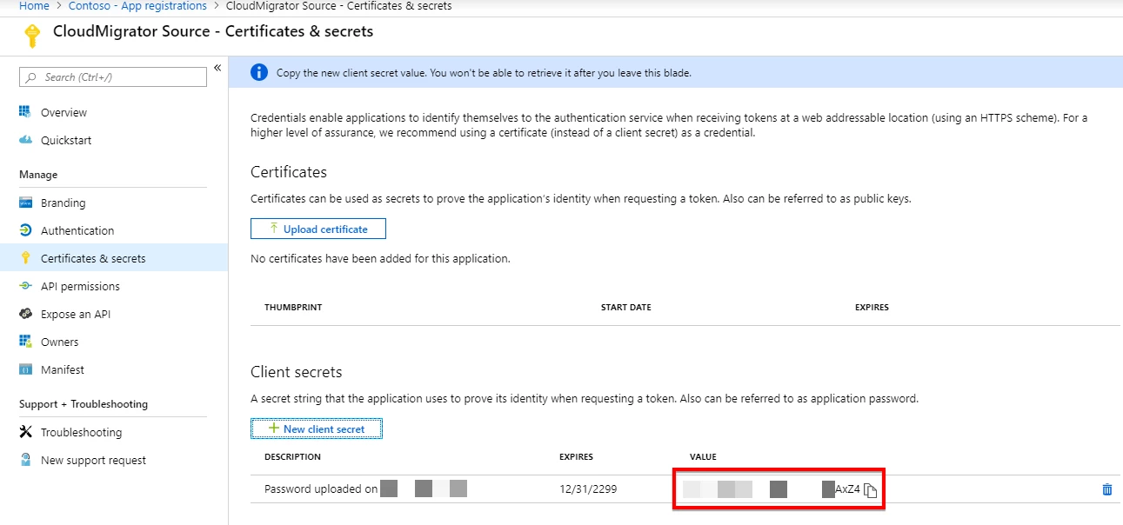Click the certificates EXPIRES column header
Image resolution: width=1123 pixels, height=525 pixels.
pos(872,308)
